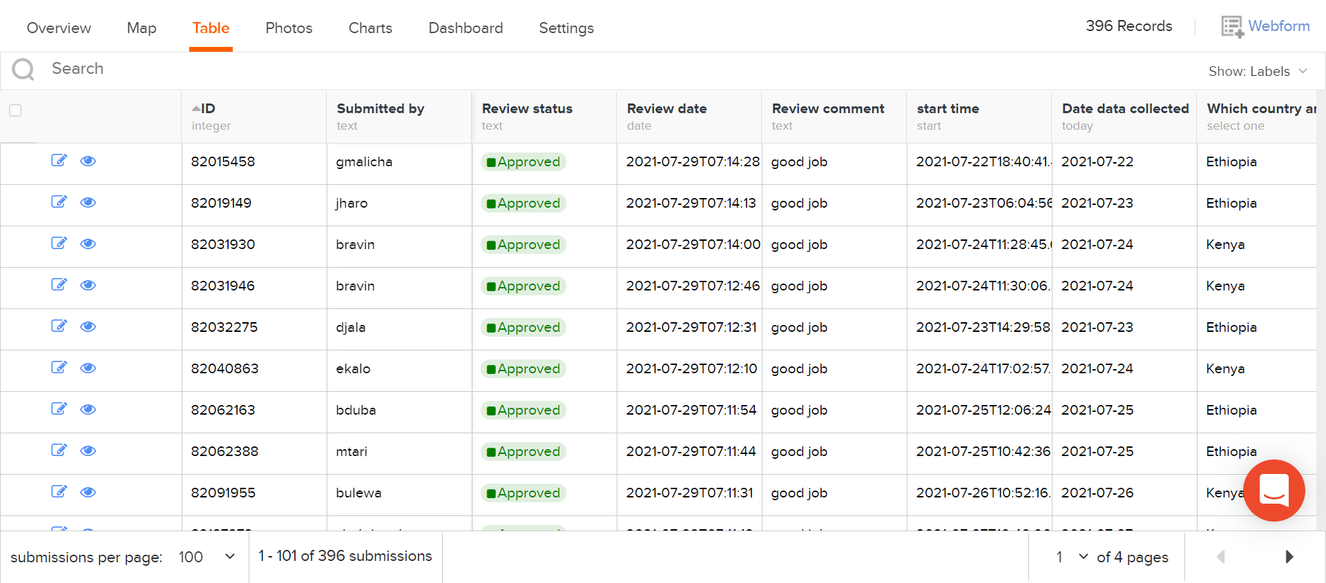Viewport: 1326px width, 583px height.
Task: Sort by ID ascending arrow
Action: [196, 108]
